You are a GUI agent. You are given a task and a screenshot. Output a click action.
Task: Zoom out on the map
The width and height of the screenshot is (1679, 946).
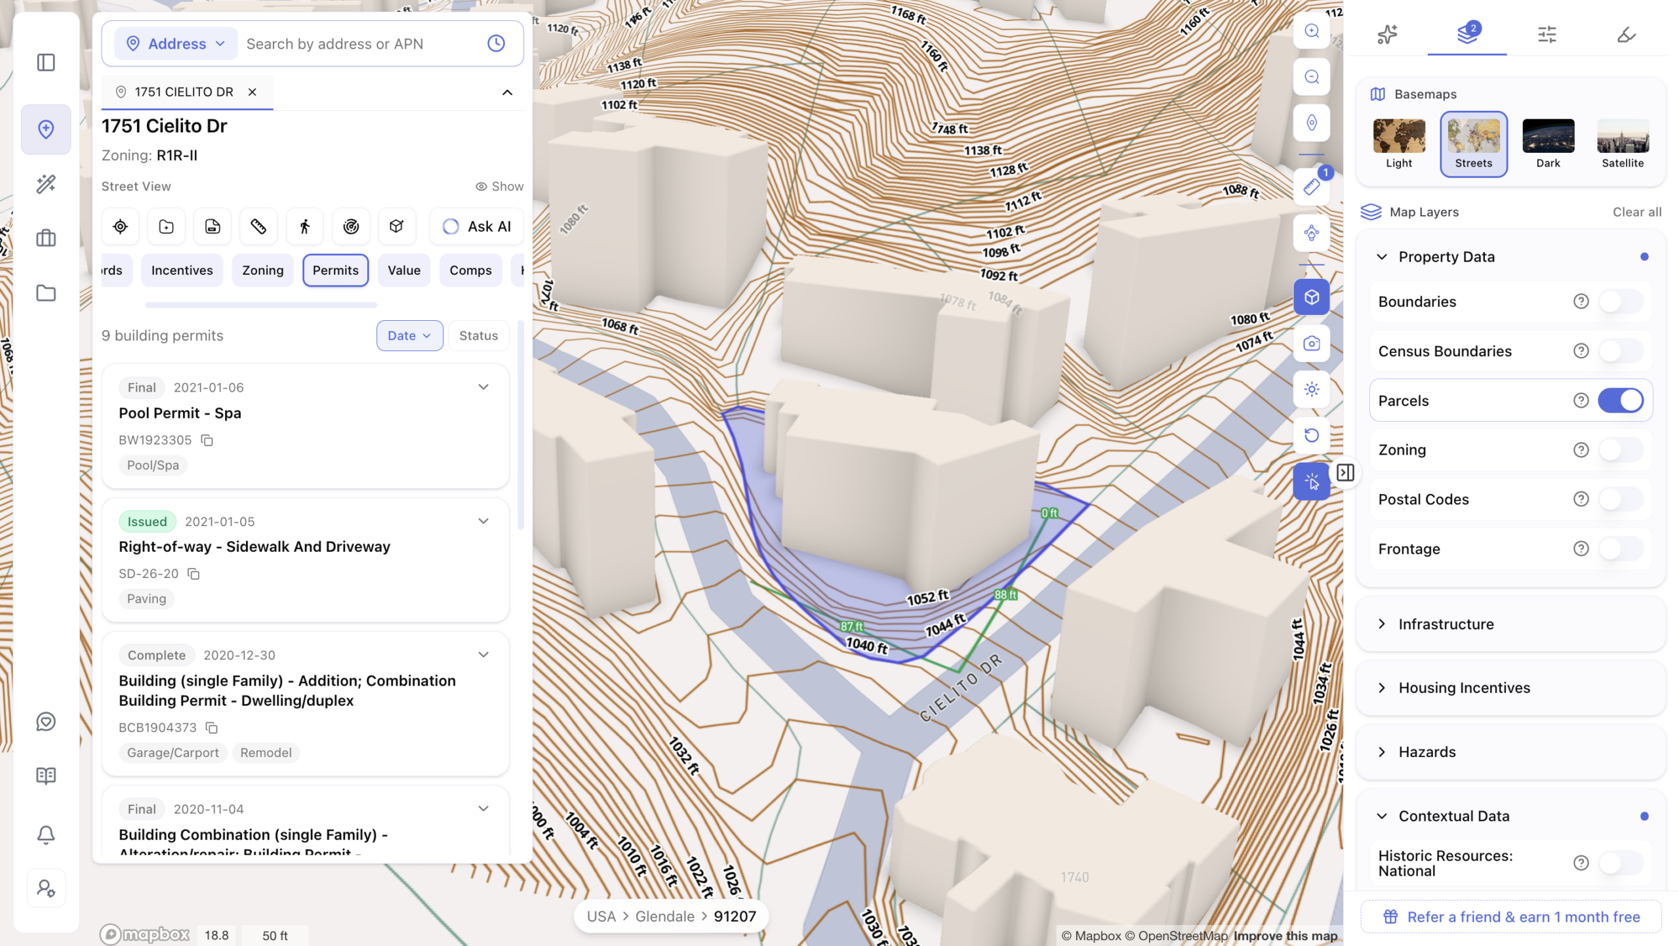pos(1312,77)
